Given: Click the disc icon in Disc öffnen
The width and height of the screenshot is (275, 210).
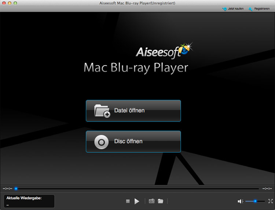Looking at the screenshot, I should point(101,142).
